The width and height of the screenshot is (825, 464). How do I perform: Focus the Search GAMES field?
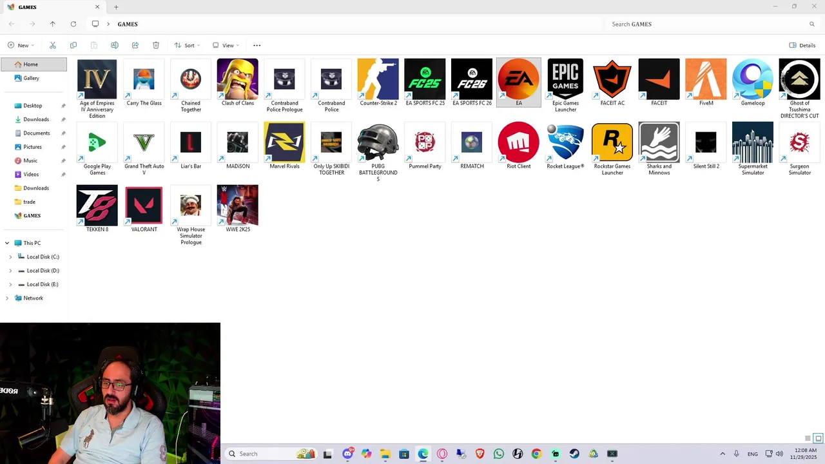[x=712, y=24]
